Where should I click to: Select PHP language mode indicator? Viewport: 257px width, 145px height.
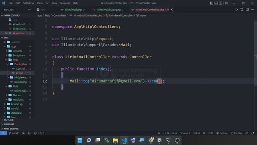pyautogui.click(x=210, y=133)
